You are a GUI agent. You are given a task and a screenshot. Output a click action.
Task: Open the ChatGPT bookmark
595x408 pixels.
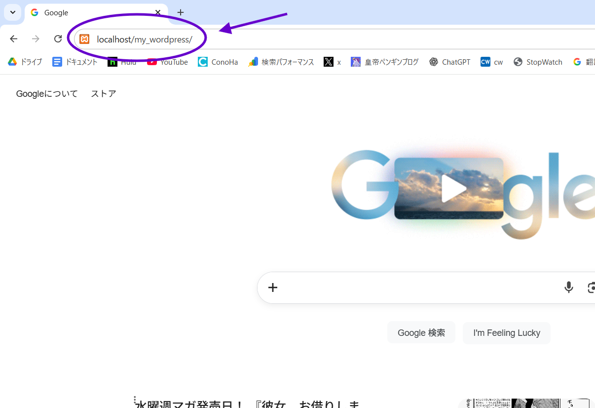449,62
